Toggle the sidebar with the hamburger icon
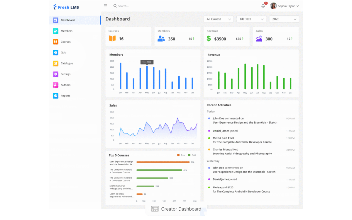Screen dimensions: 352x220 click(x=105, y=6)
